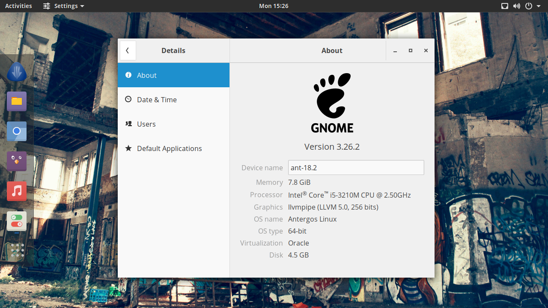Viewport: 548px width, 308px height.
Task: Click the Device name text field
Action: pyautogui.click(x=356, y=168)
